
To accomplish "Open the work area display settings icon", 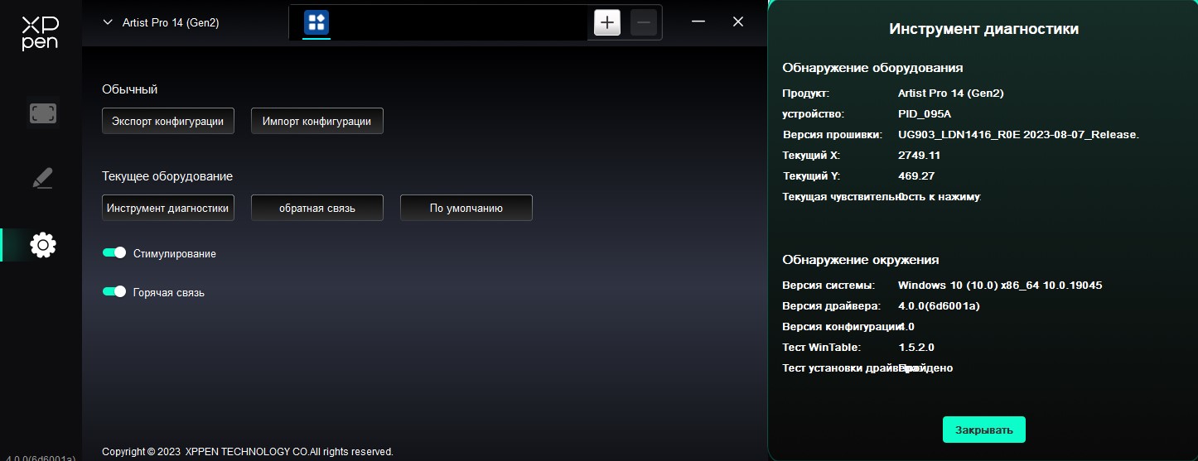I will coord(42,113).
